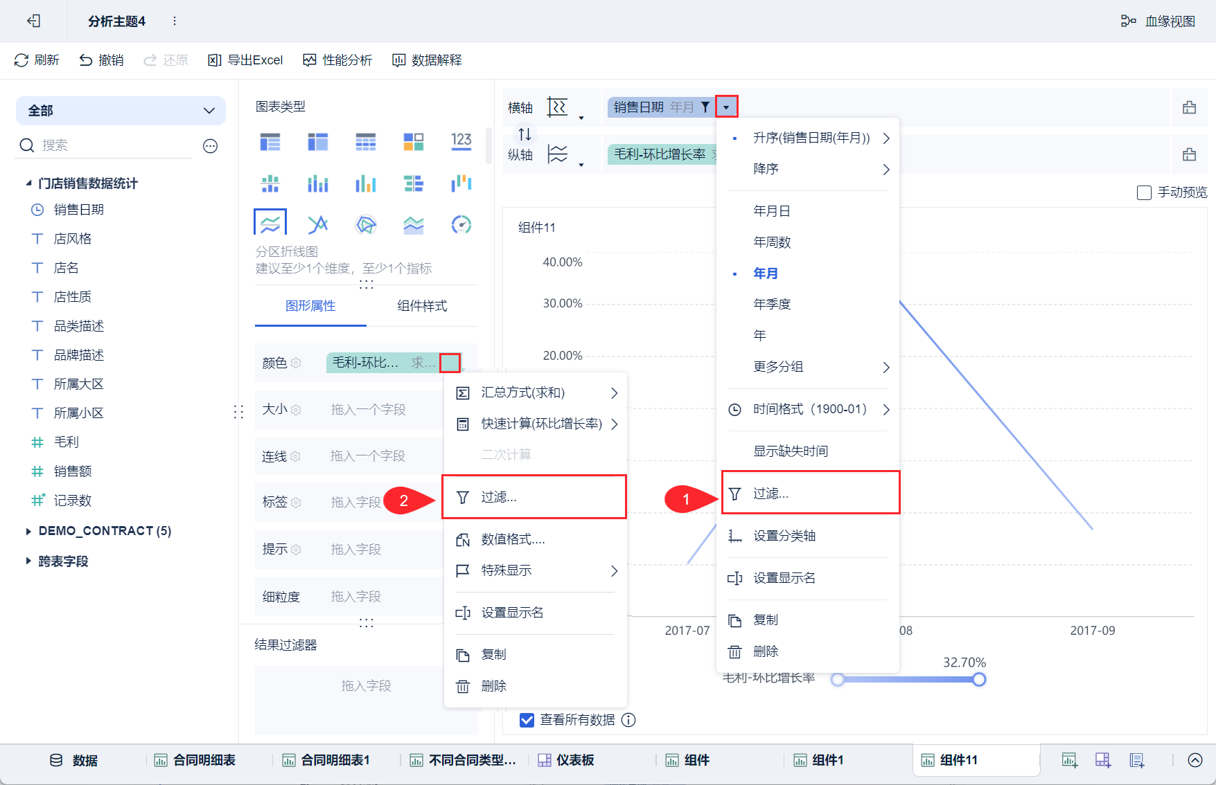
Task: Open the three-dot menu next to 分析主题4
Action: (x=175, y=21)
